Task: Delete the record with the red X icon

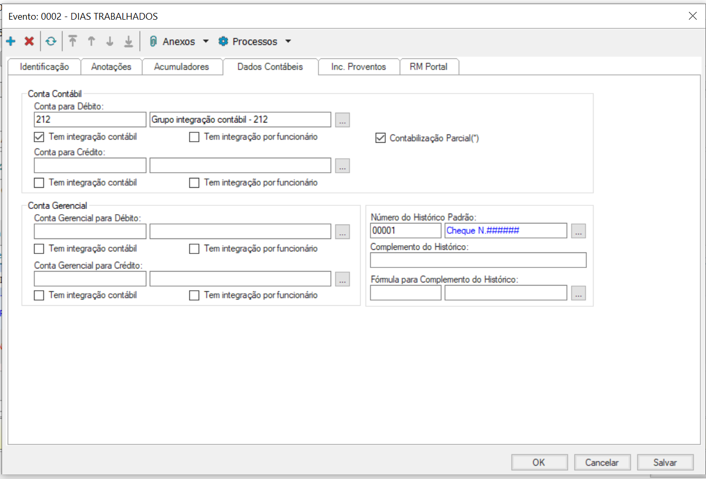Action: (30, 41)
